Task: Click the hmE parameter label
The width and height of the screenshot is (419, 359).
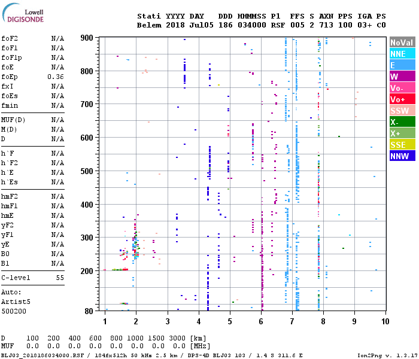Action: tap(7, 215)
